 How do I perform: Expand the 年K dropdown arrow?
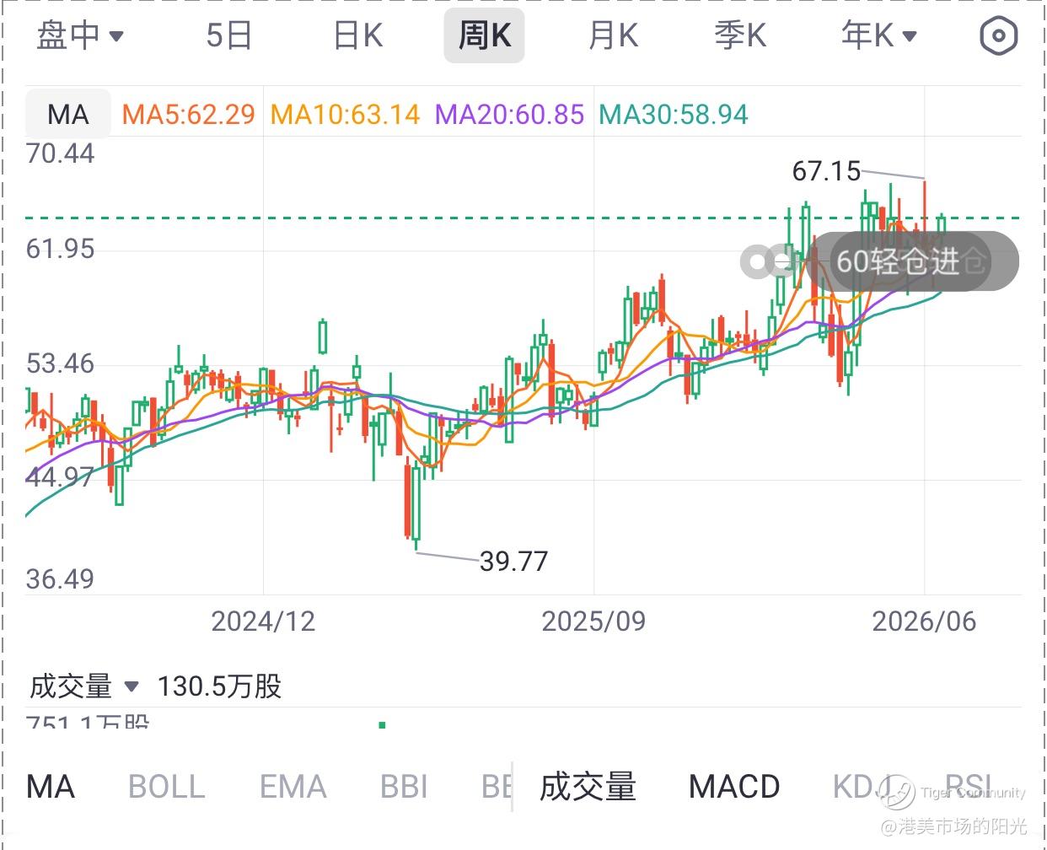pyautogui.click(x=910, y=36)
